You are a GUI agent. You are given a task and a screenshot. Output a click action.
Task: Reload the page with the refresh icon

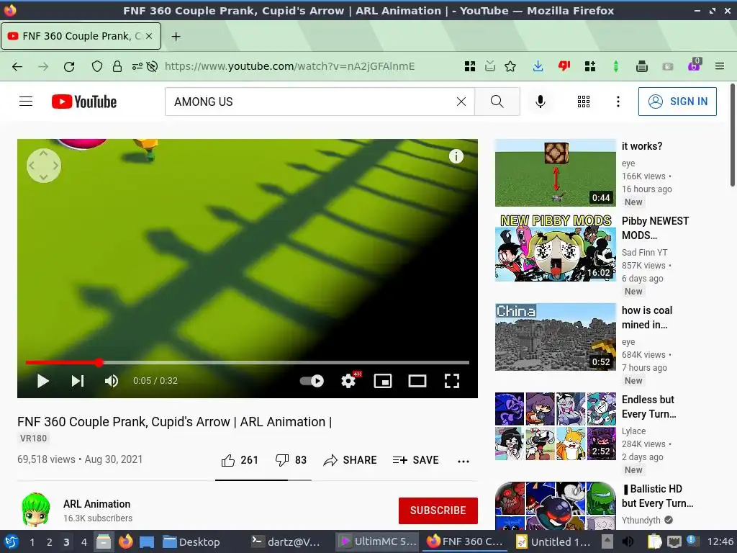69,66
